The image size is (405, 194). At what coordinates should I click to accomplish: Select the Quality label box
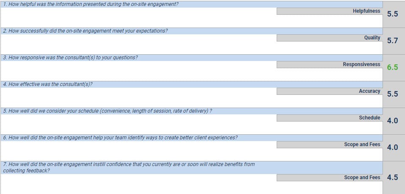330,38
